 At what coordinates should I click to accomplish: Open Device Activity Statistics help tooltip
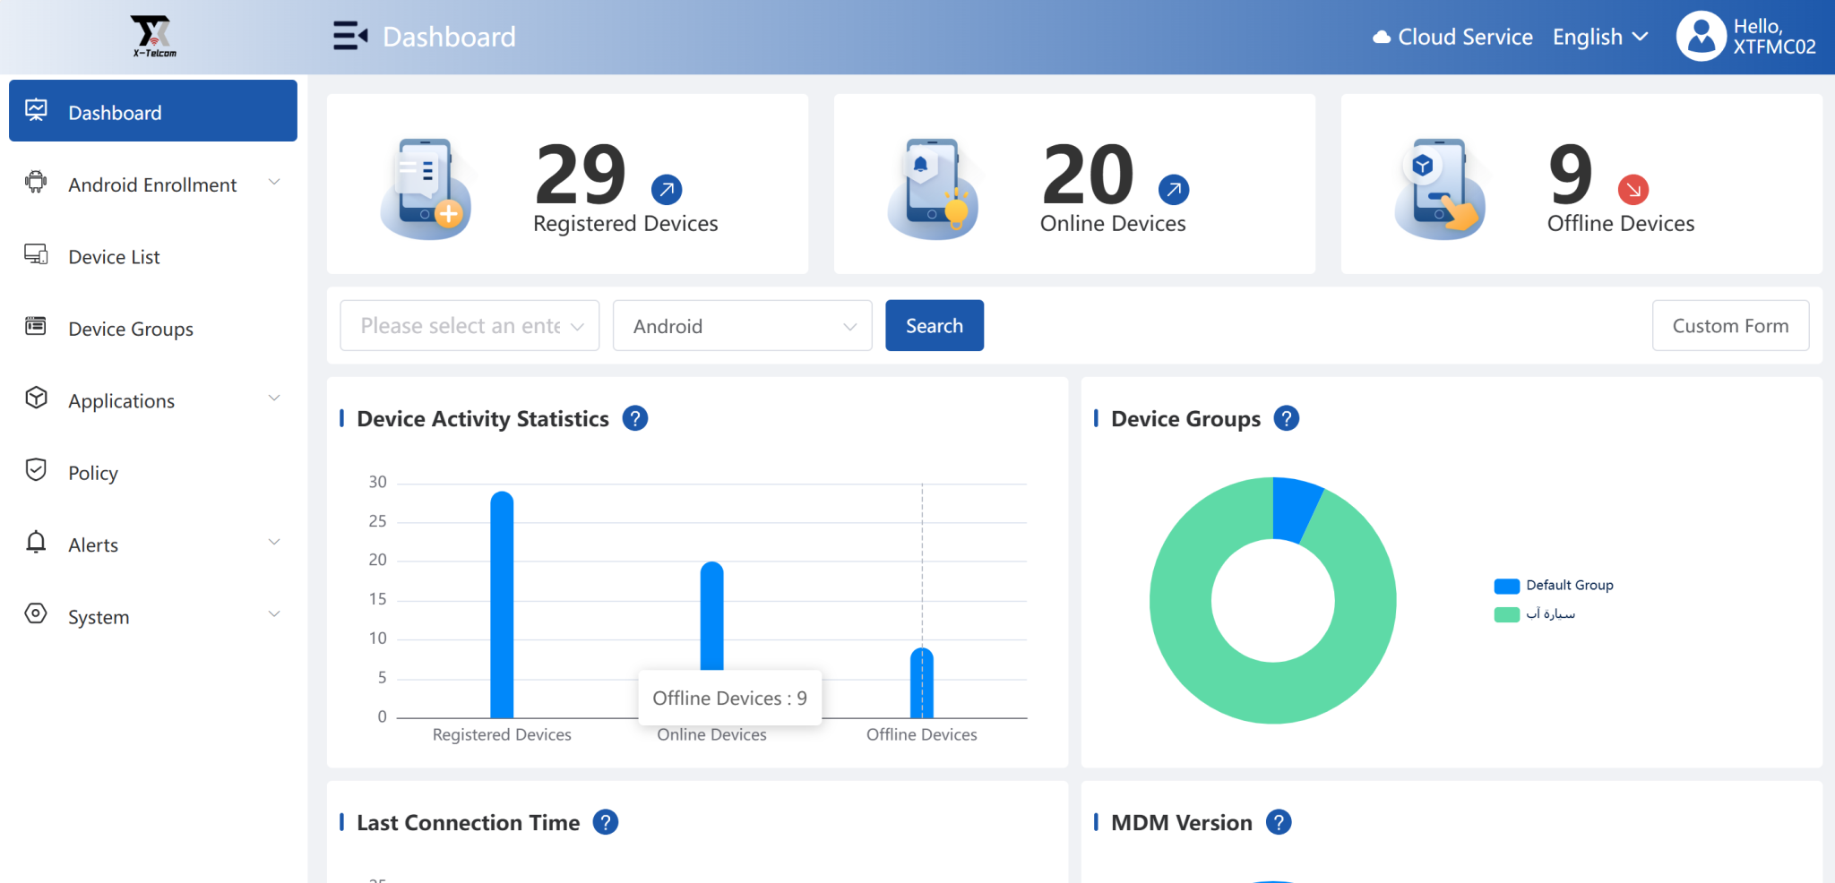[634, 417]
